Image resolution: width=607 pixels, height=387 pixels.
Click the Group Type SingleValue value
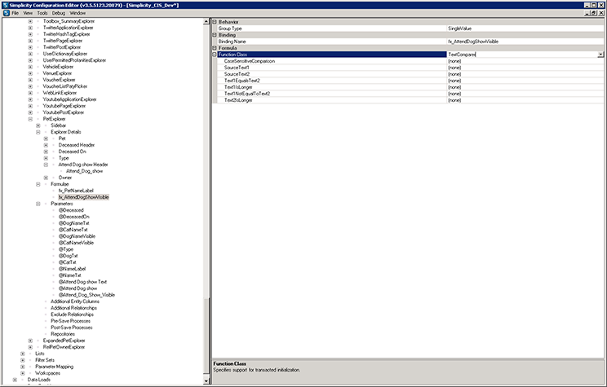(x=525, y=29)
